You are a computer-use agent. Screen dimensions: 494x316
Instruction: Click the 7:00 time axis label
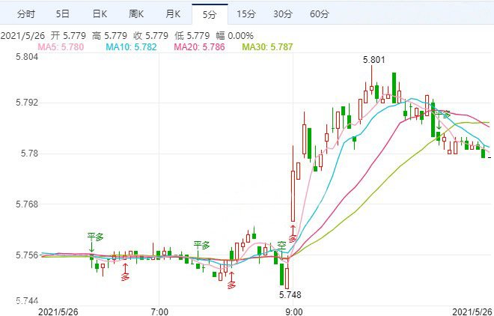pos(159,310)
